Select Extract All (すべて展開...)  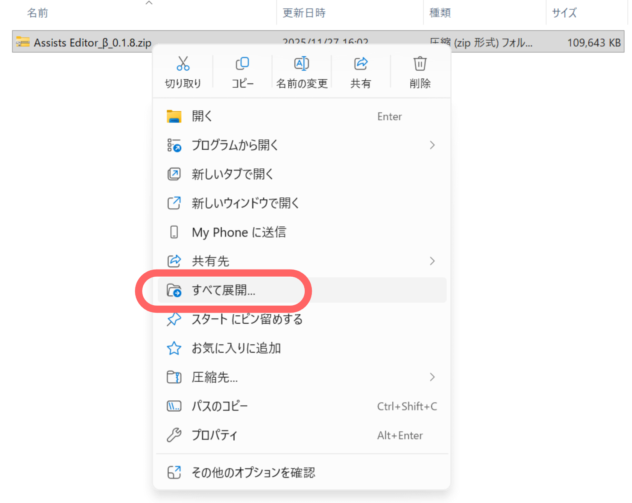[x=223, y=290]
